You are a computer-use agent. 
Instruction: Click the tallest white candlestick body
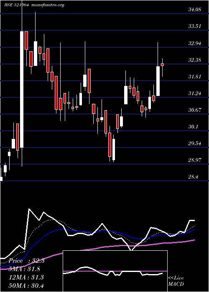[x=22, y=89]
